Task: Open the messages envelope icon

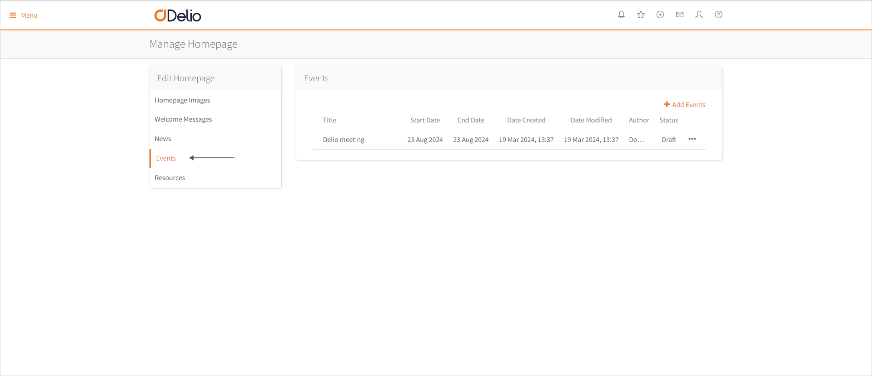Action: click(x=680, y=15)
